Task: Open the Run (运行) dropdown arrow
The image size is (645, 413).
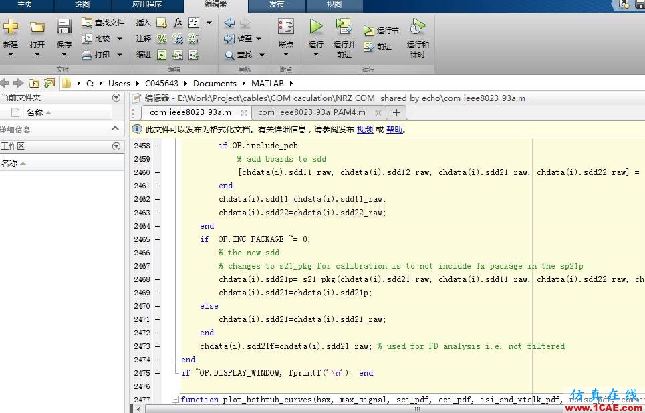Action: click(x=316, y=55)
